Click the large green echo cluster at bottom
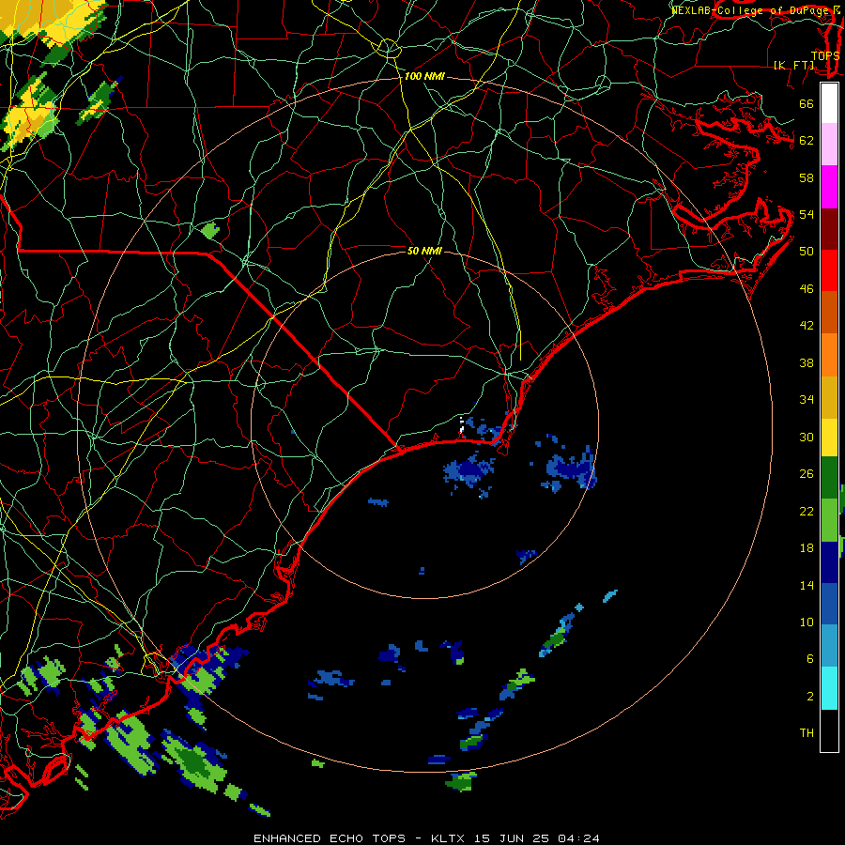845x845 pixels. pos(194,762)
